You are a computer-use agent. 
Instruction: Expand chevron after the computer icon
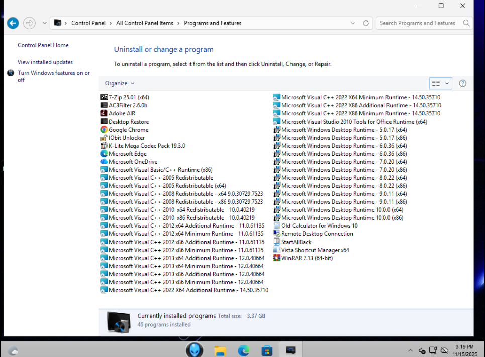pos(65,23)
